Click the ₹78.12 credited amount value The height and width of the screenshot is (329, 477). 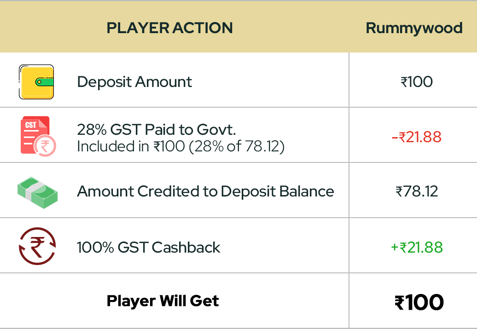click(x=417, y=191)
